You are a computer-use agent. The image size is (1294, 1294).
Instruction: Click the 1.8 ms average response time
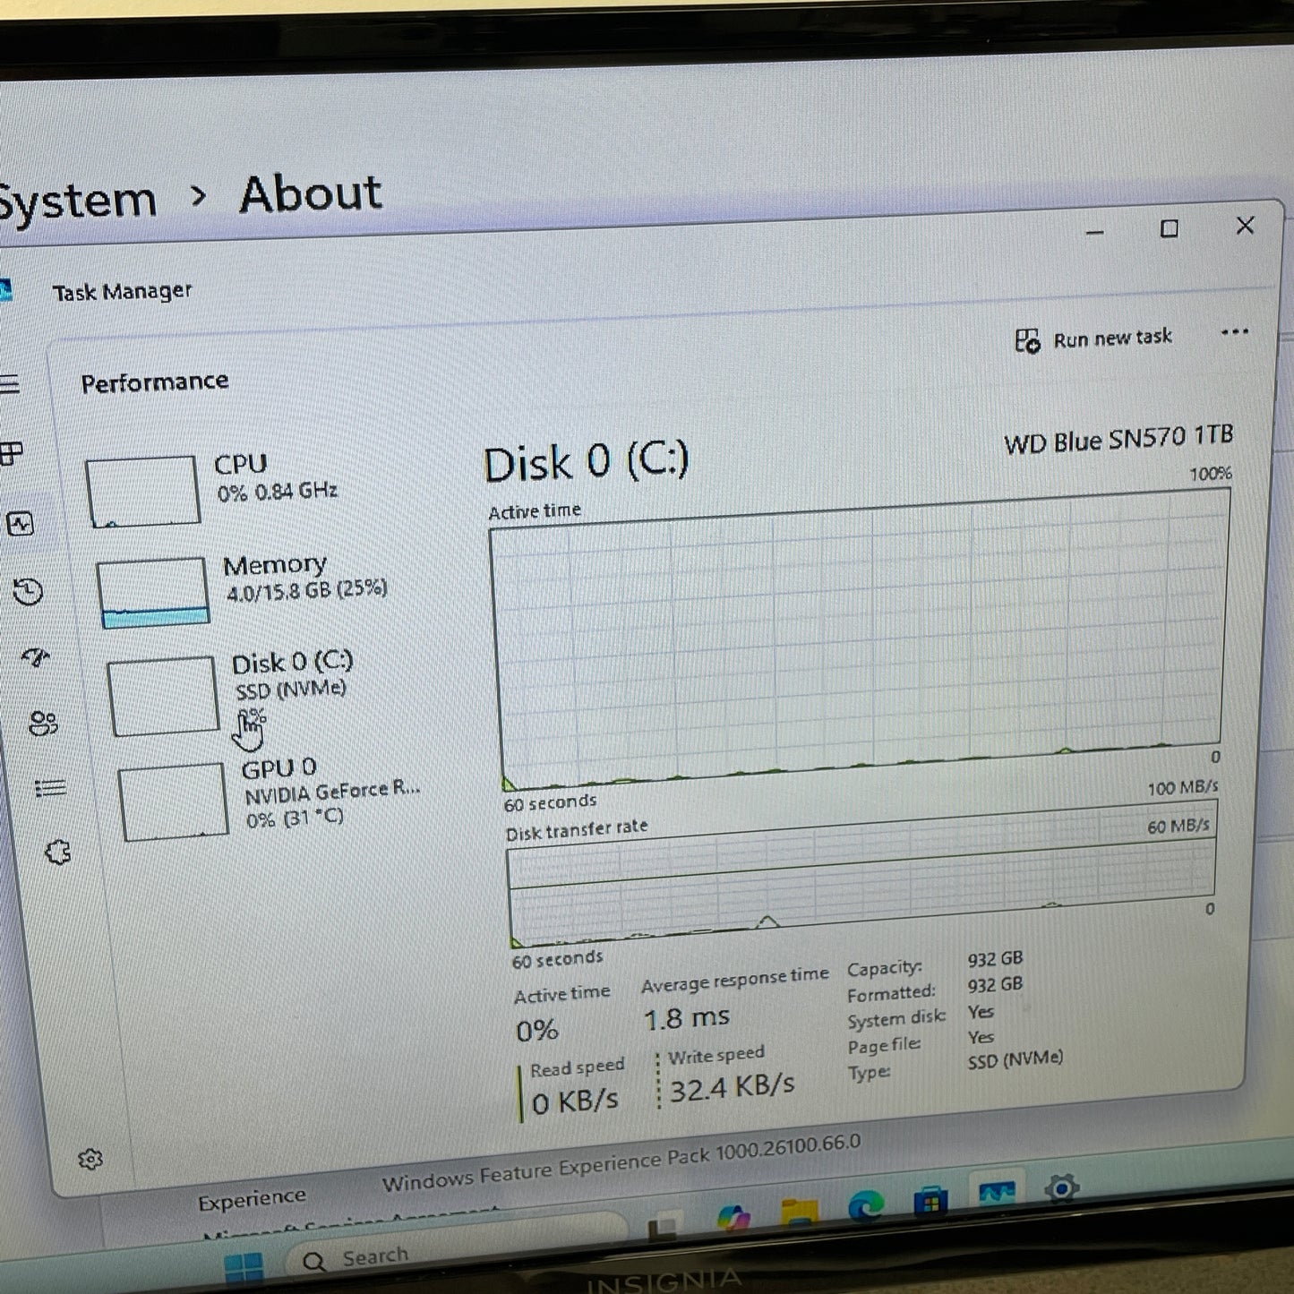click(x=687, y=1019)
